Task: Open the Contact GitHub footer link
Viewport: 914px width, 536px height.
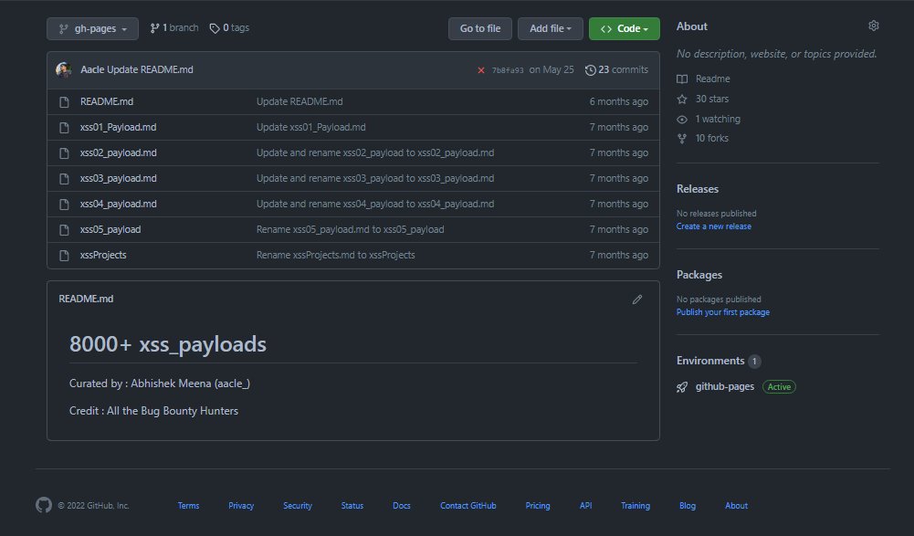Action: (468, 506)
